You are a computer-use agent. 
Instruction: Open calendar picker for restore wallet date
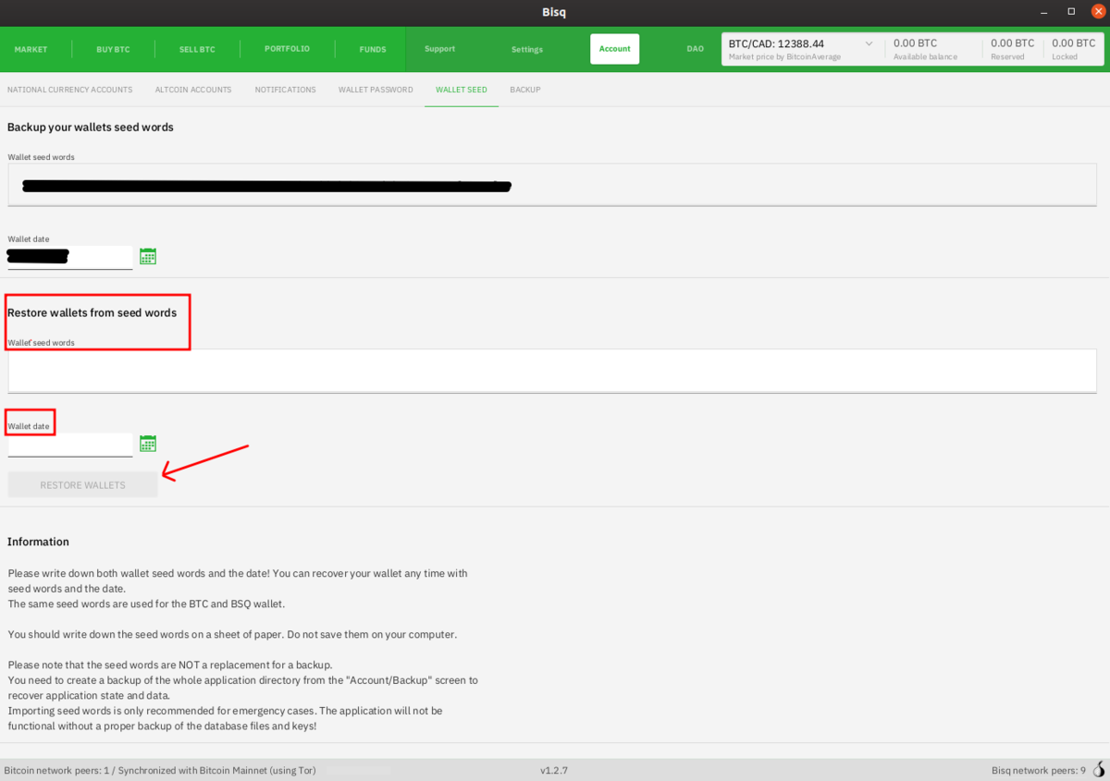point(147,444)
